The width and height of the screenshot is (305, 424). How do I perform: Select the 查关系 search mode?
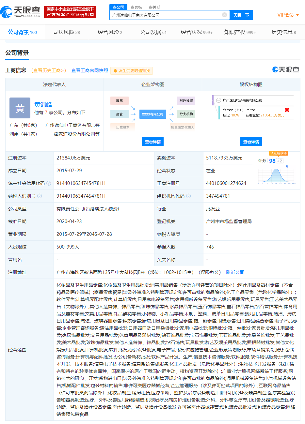coord(154,7)
